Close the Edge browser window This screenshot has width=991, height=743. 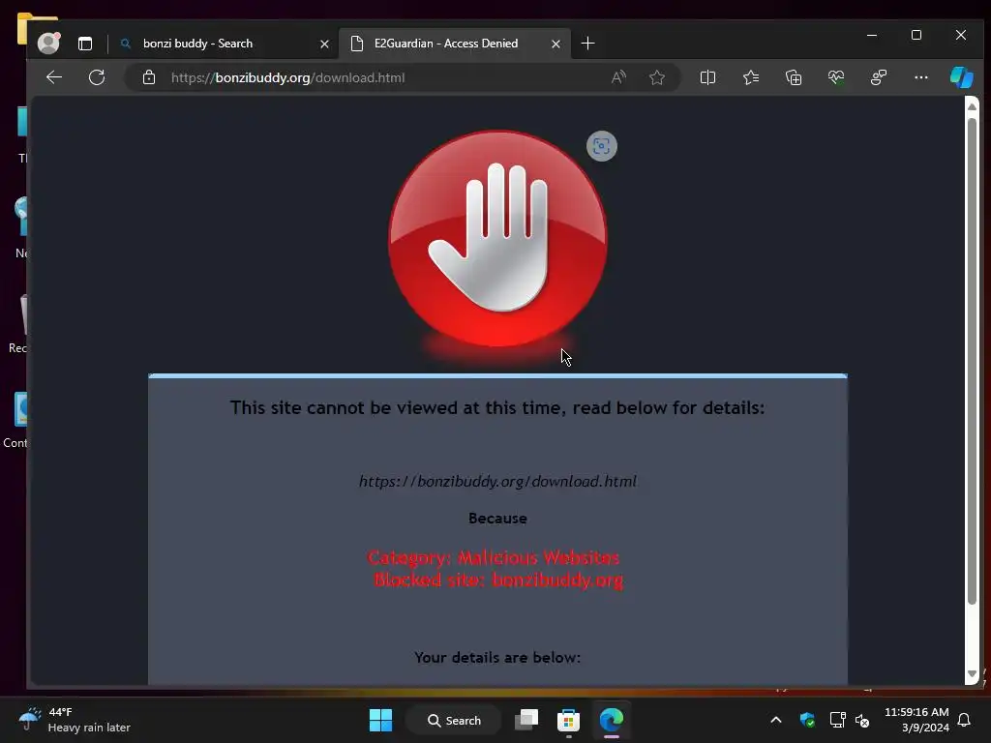(961, 36)
